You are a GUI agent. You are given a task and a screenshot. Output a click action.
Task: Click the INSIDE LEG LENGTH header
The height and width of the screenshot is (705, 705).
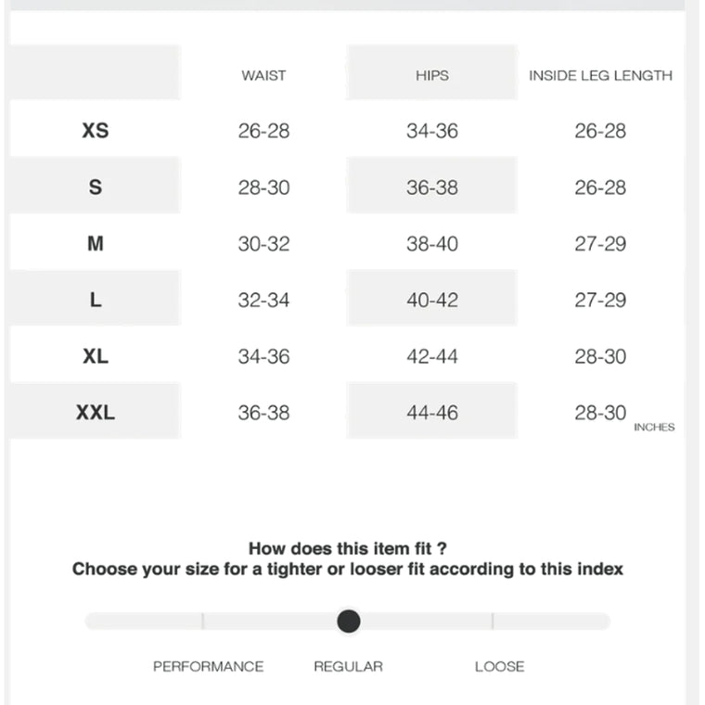point(600,75)
